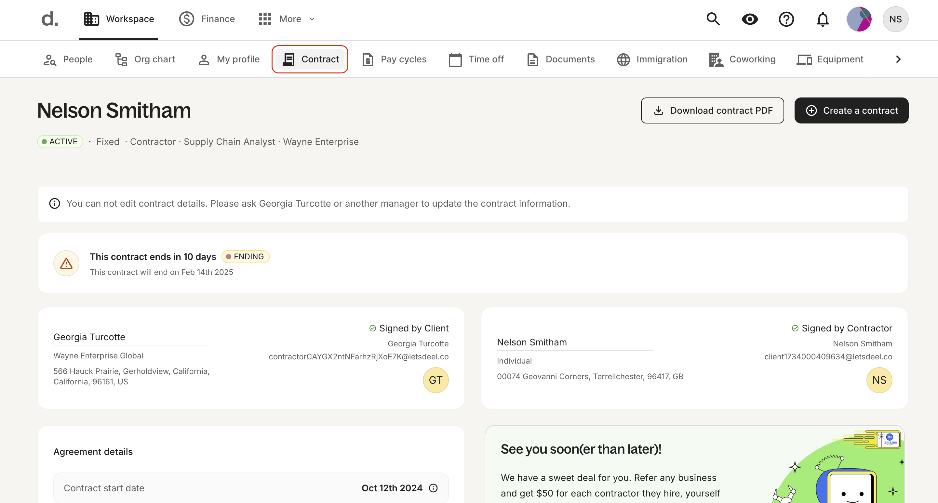Open the Immigration sub-tab

pos(652,59)
